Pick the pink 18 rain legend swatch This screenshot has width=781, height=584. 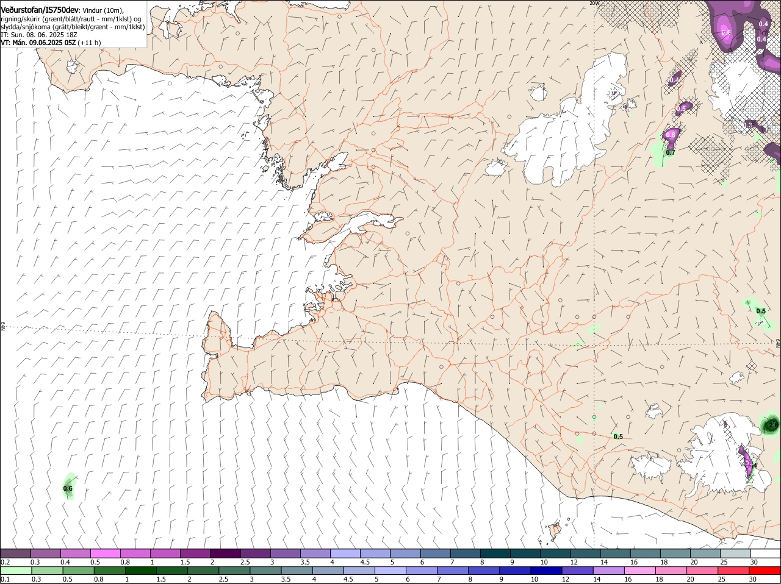coord(670,571)
